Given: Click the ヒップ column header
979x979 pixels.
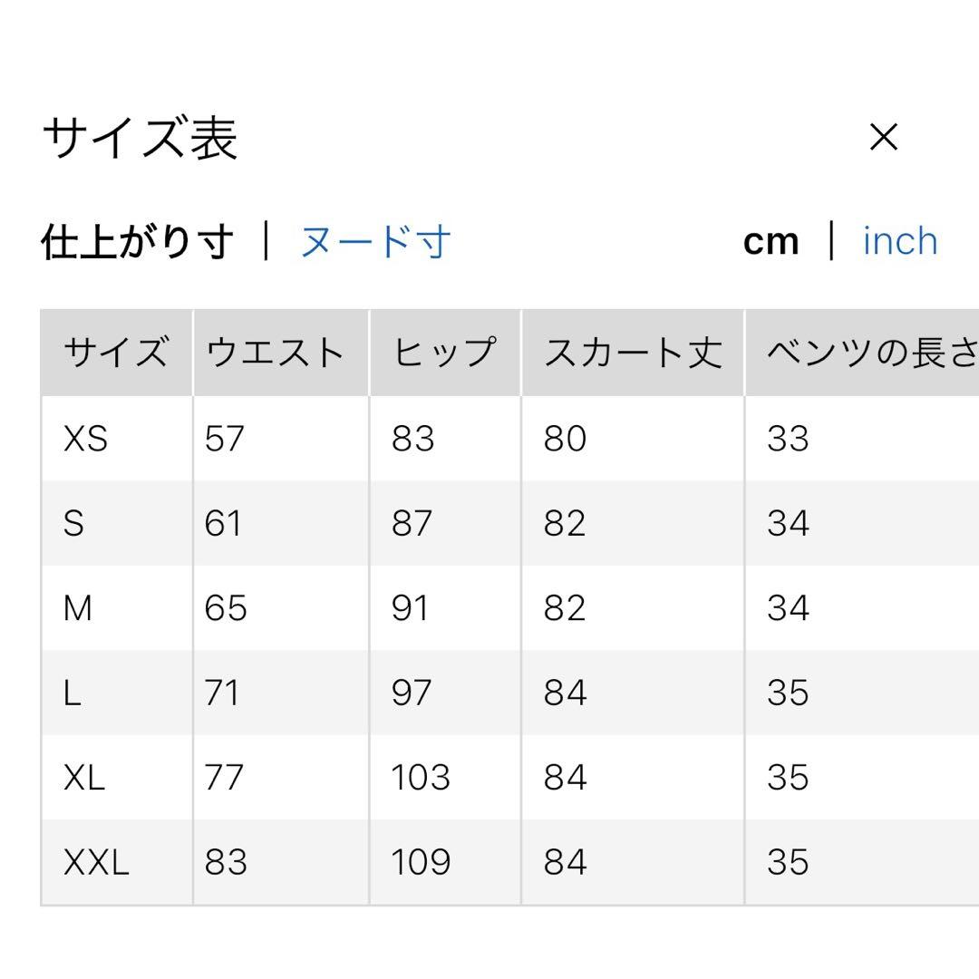Looking at the screenshot, I should pos(444,353).
